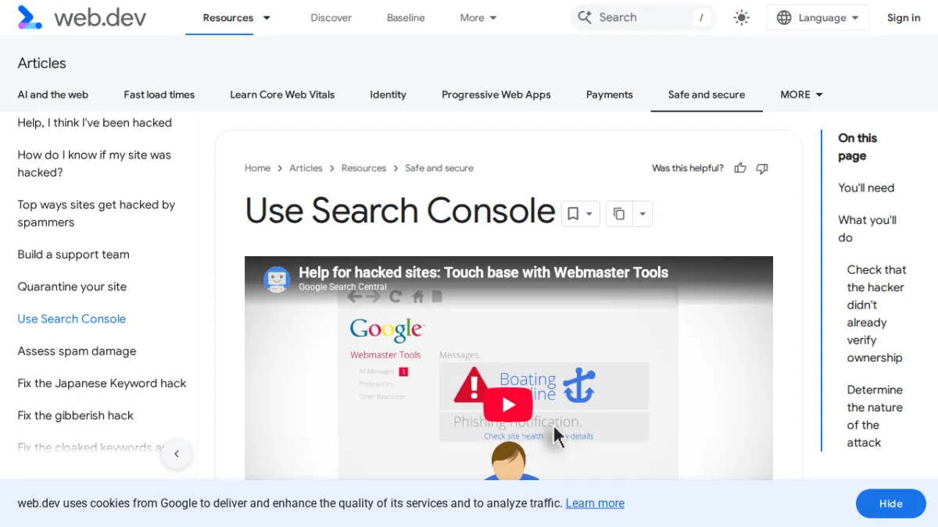This screenshot has width=938, height=527.
Task: Open Top ways sites get hacked by spammers
Action: [x=96, y=213]
